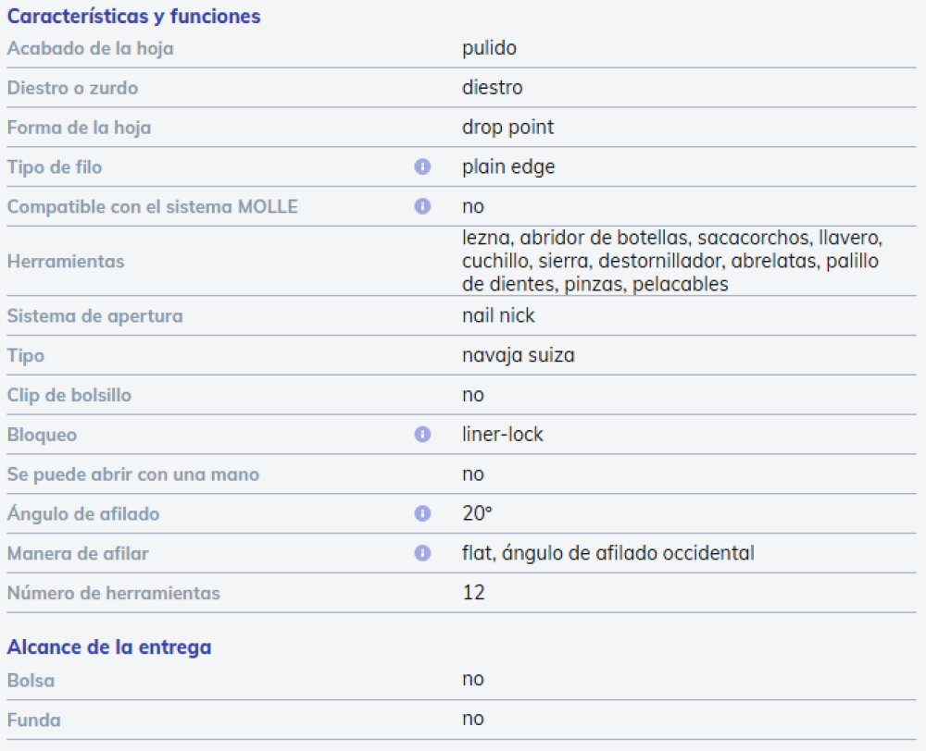Click the herramientas list text starting with lezna
Viewport: 926px width, 751px height.
[x=672, y=261]
